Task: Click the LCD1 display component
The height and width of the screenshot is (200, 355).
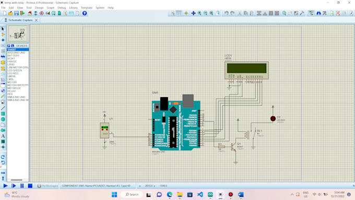Action: pyautogui.click(x=246, y=70)
